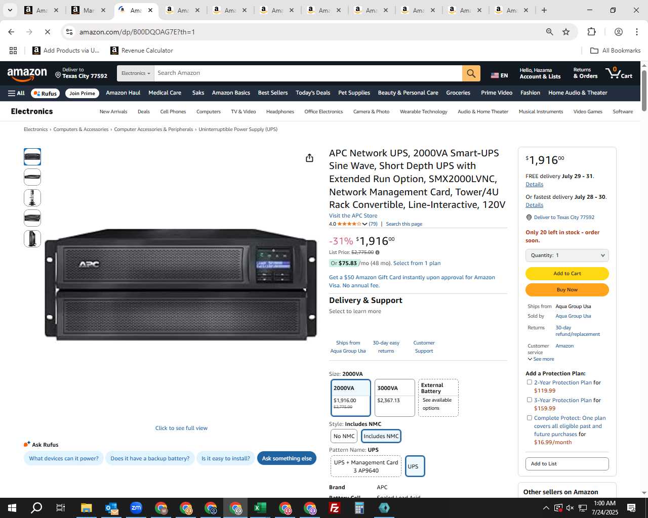The height and width of the screenshot is (518, 648).
Task: Open the Rufus assistant pill
Action: (x=46, y=93)
